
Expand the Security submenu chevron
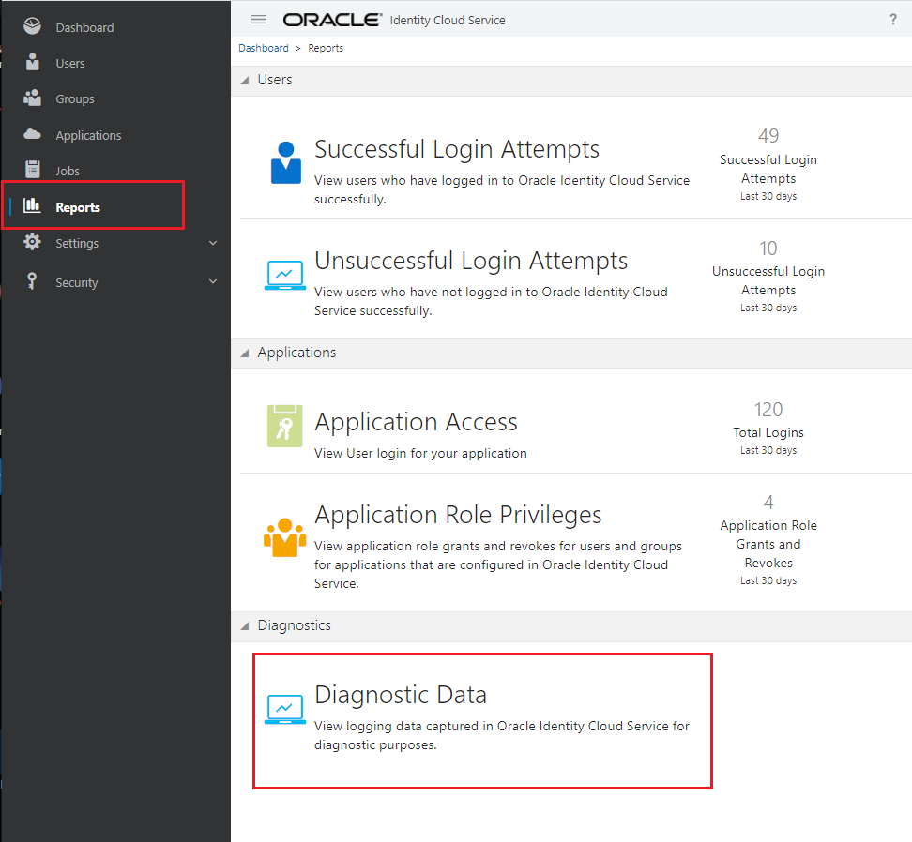213,281
